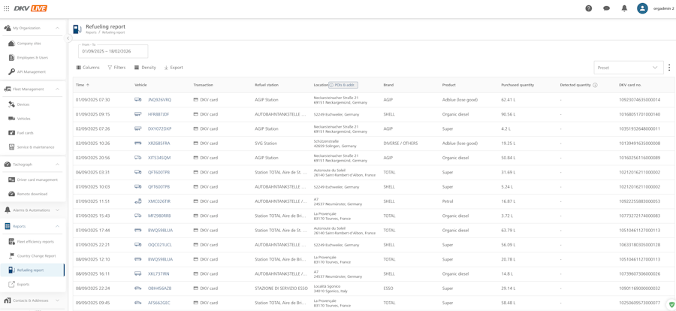Open the three-dot more options menu
The width and height of the screenshot is (676, 311).
669,68
